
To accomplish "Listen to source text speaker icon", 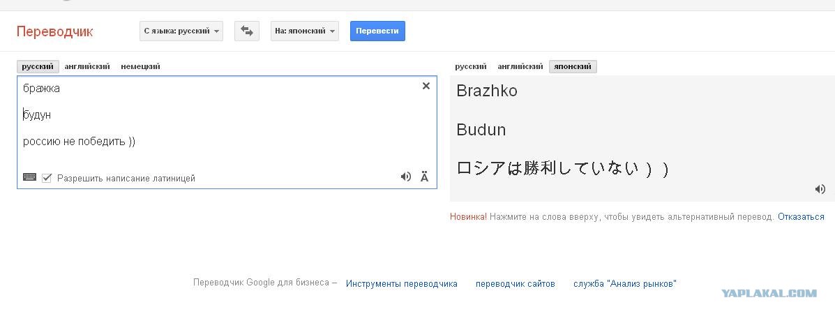I will (x=406, y=177).
